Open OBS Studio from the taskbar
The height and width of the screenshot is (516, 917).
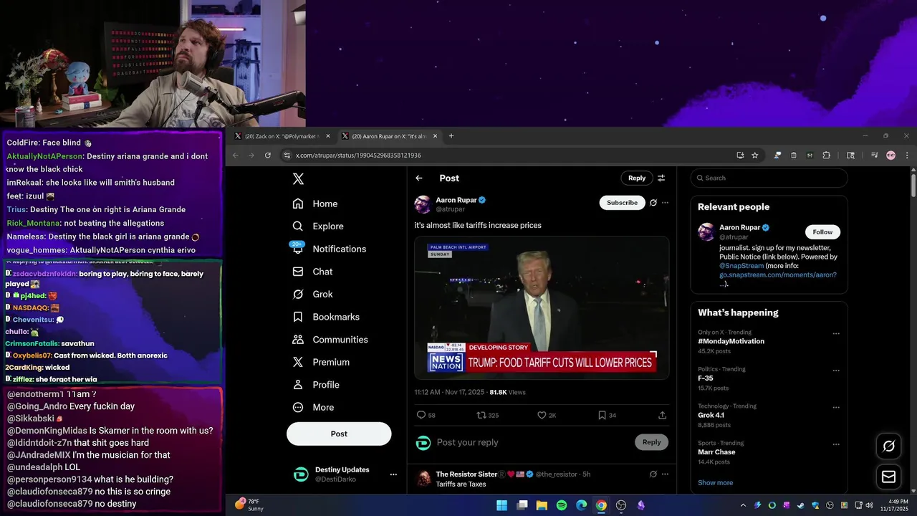(621, 505)
